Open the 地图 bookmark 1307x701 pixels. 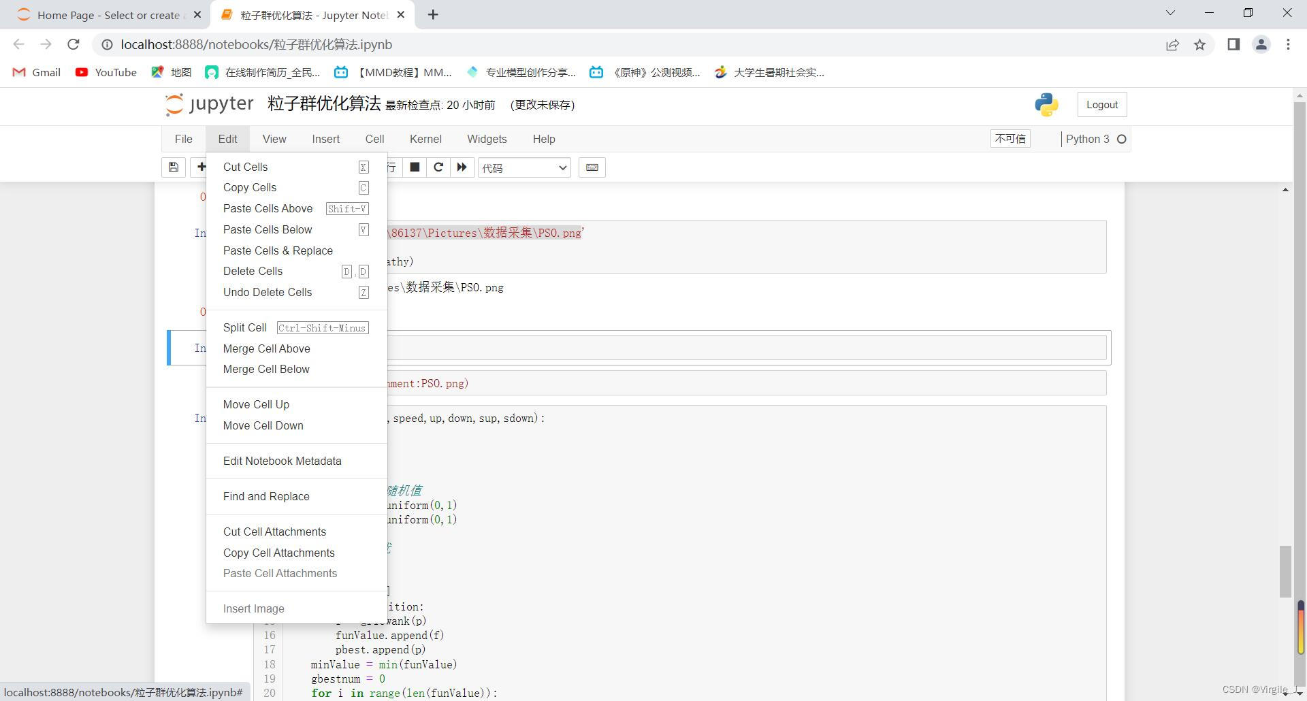pos(172,72)
